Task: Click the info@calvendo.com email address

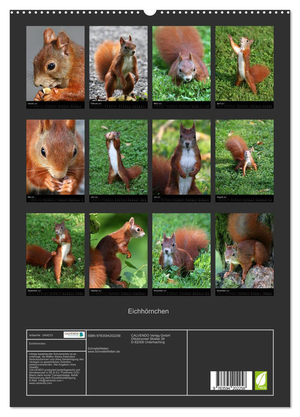Action: tap(49, 381)
